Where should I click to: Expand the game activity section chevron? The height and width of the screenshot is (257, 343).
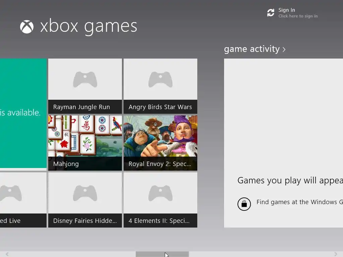pos(284,50)
